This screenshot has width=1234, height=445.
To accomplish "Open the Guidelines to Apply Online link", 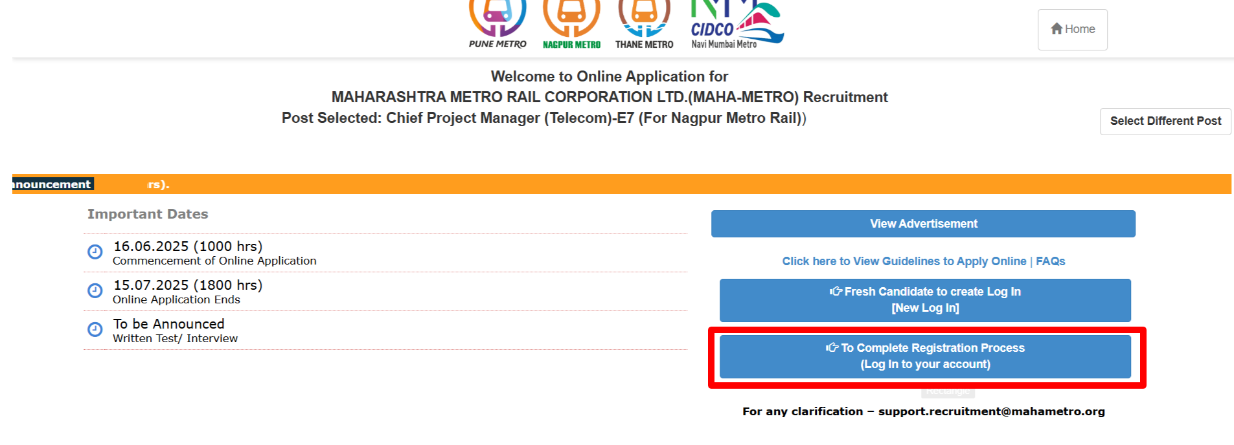I will pos(904,261).
